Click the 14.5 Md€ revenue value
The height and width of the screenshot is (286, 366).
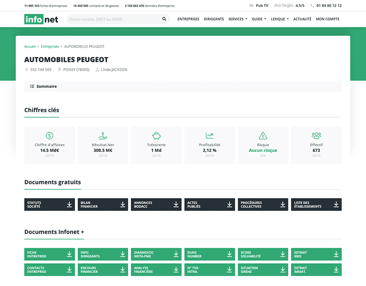coord(49,151)
